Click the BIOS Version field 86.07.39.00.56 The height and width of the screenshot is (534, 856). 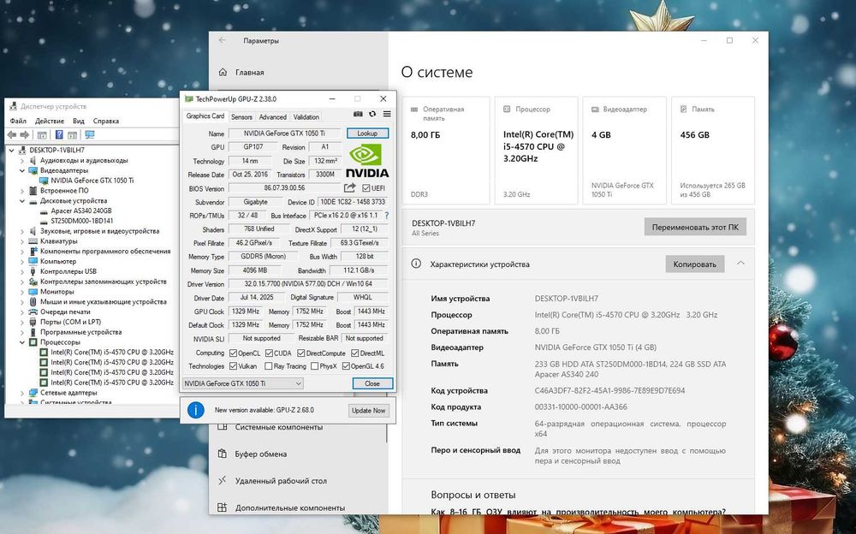pyautogui.click(x=284, y=187)
